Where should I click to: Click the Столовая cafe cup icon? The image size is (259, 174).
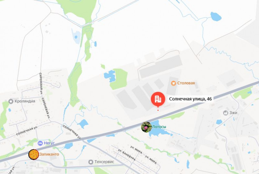pos(174,83)
